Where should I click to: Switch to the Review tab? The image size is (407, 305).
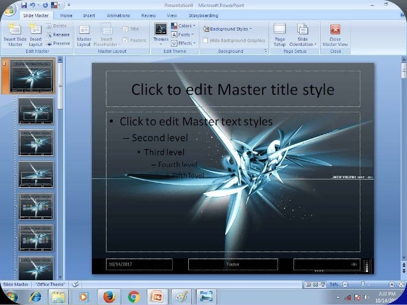(x=149, y=15)
